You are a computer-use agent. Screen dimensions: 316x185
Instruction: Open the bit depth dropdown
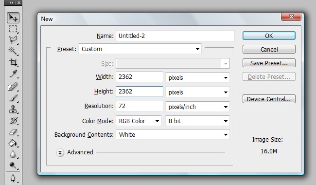pyautogui.click(x=197, y=121)
